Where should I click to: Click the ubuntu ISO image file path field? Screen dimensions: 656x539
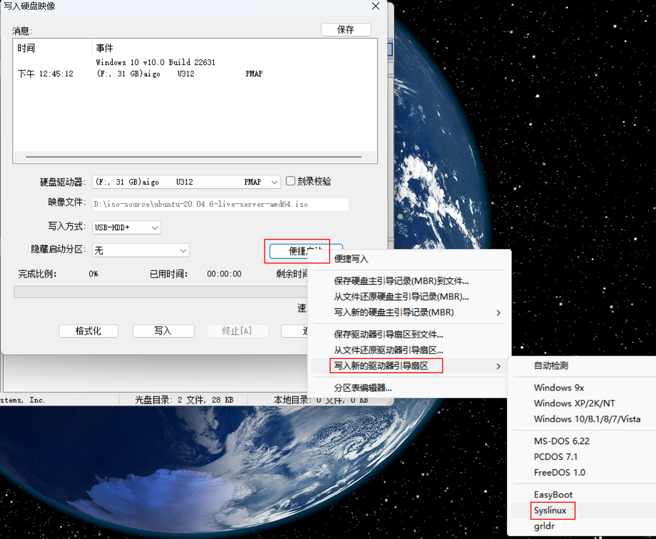(220, 204)
